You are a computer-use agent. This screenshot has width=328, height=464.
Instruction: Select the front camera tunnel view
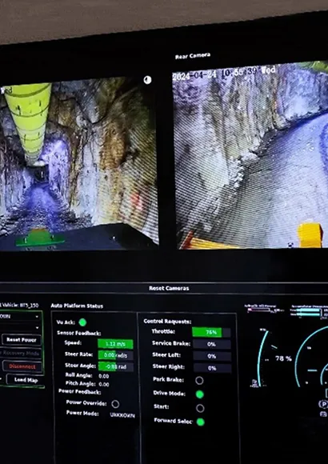pos(78,164)
